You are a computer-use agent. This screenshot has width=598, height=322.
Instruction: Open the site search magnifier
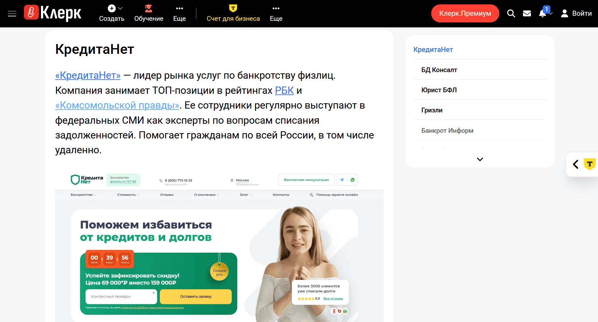(511, 13)
